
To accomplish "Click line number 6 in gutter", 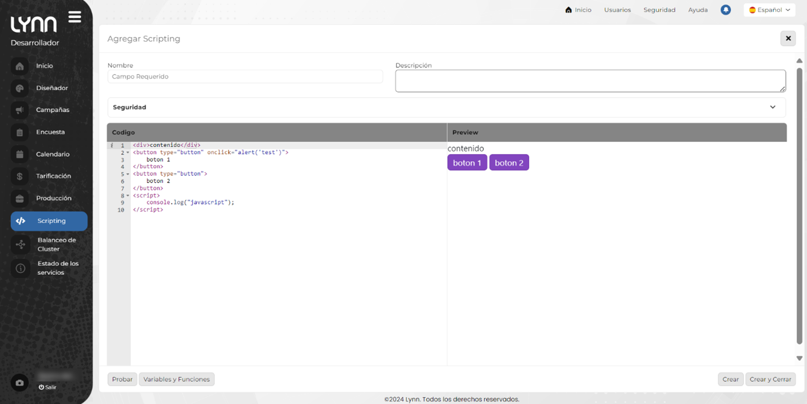I will coord(122,181).
